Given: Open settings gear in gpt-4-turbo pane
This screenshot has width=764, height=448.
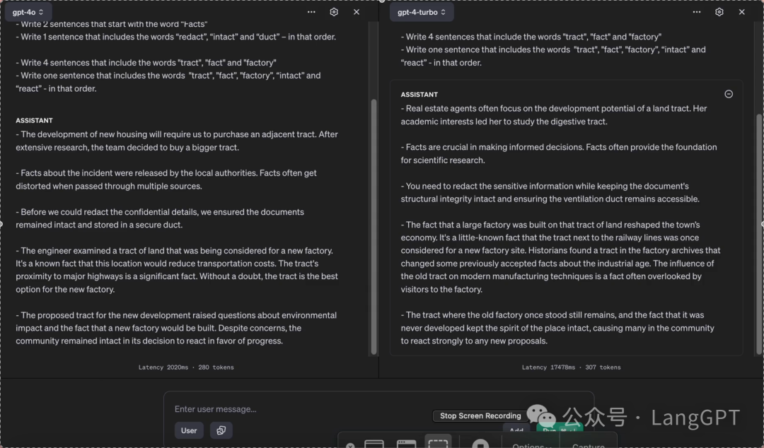Looking at the screenshot, I should [x=719, y=12].
